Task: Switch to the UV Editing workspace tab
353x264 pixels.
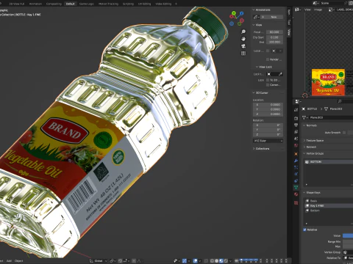Action: [144, 4]
